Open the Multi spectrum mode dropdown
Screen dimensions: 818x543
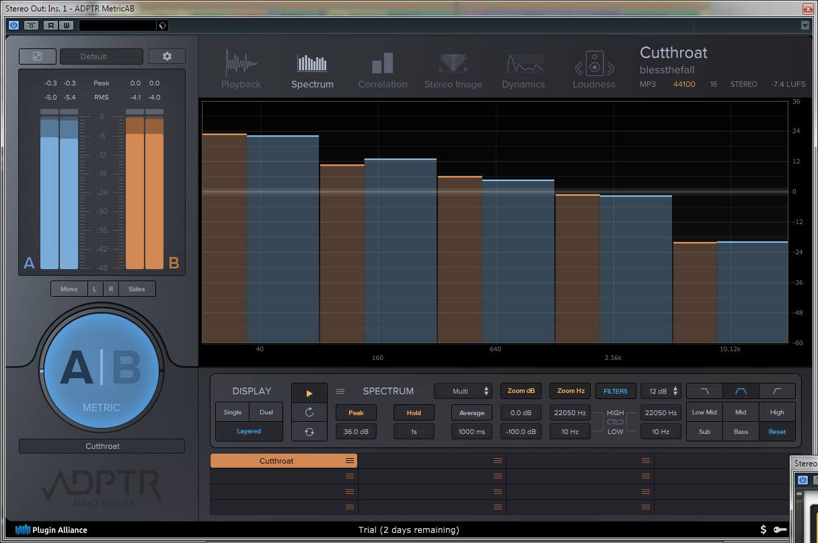coord(464,391)
